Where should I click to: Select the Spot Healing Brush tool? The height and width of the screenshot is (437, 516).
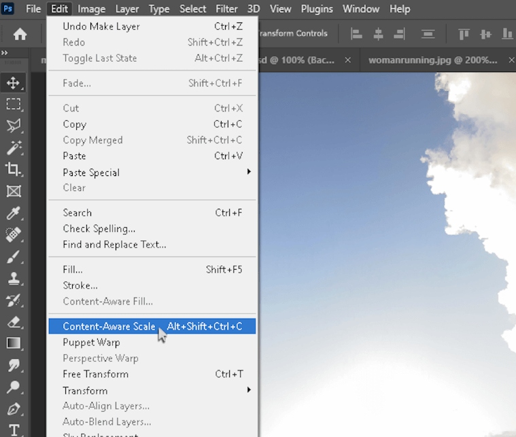click(13, 235)
